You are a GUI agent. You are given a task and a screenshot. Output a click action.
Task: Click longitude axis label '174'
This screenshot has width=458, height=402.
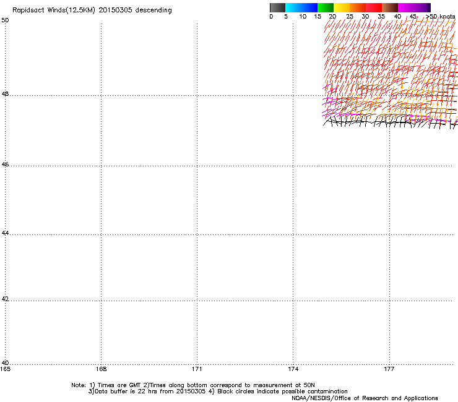[293, 369]
